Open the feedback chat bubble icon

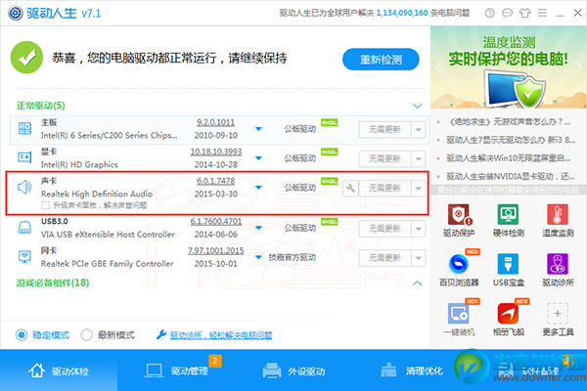[x=507, y=13]
